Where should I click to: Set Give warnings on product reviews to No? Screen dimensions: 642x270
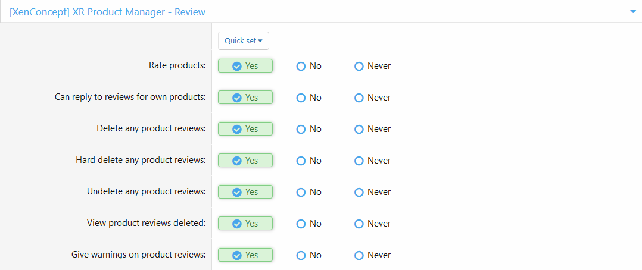tap(308, 255)
